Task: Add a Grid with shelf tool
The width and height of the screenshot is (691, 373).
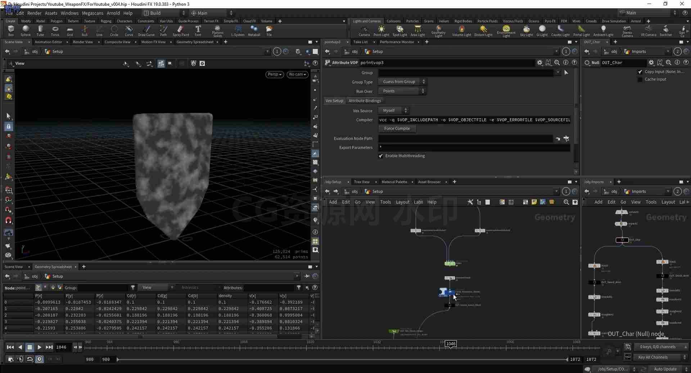Action: tap(70, 31)
